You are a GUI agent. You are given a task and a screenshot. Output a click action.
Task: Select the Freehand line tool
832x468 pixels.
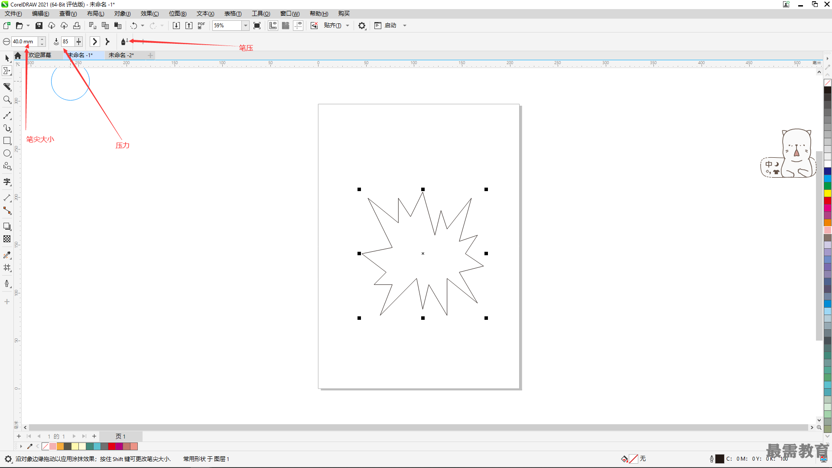[x=7, y=115]
